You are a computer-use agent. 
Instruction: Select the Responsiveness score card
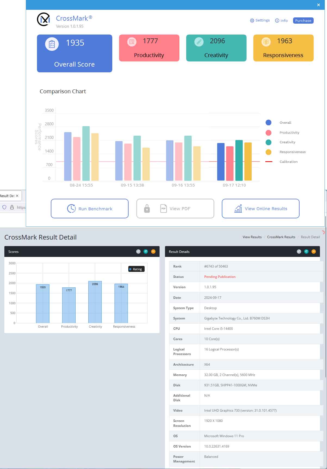284,48
